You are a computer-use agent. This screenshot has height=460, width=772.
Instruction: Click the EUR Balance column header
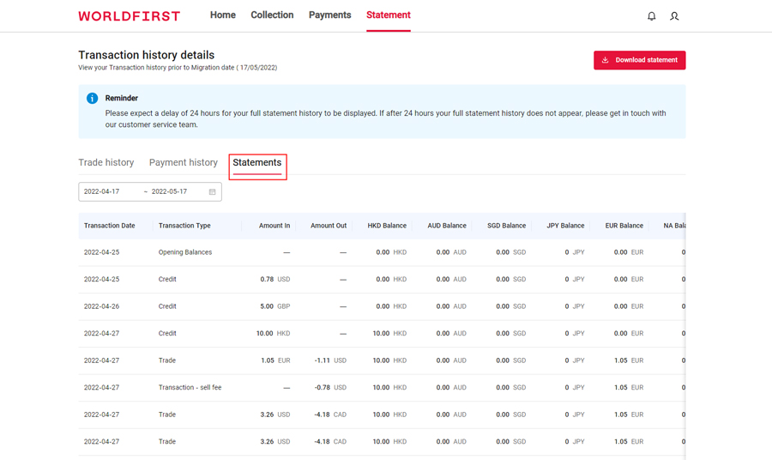point(624,226)
